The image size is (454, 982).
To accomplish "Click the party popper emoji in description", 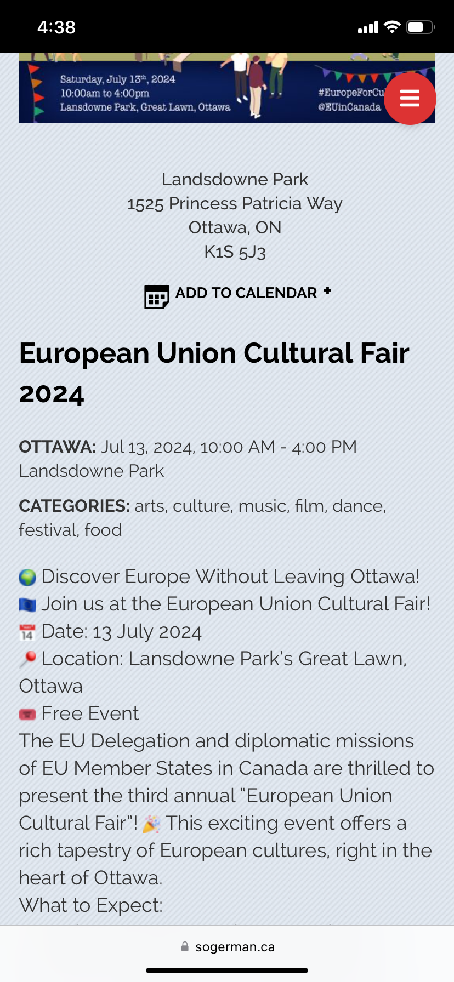I will (x=152, y=824).
